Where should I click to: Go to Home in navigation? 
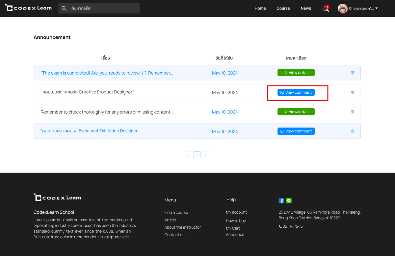[x=260, y=9]
